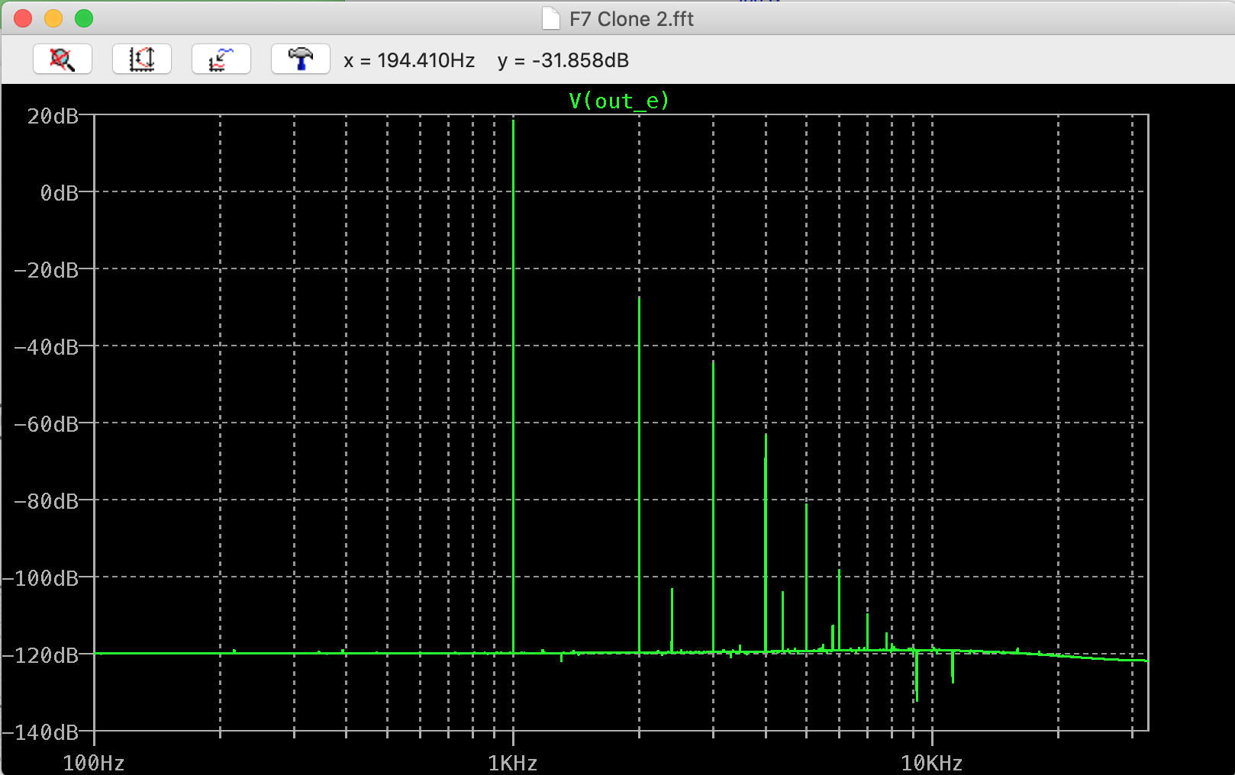Open the pick visible traces icon
Viewport: 1235px width, 775px height.
(221, 59)
